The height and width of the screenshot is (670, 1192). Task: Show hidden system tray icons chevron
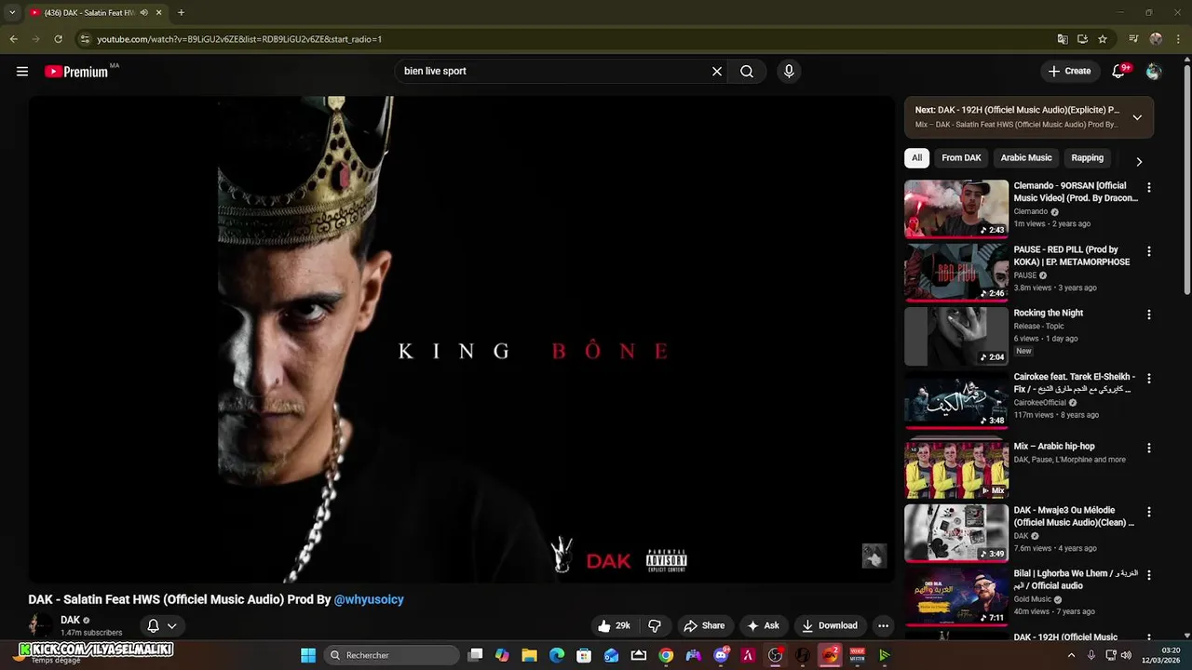(x=1071, y=655)
